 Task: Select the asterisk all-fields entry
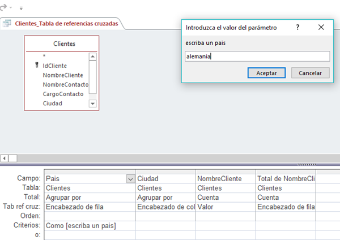44,57
